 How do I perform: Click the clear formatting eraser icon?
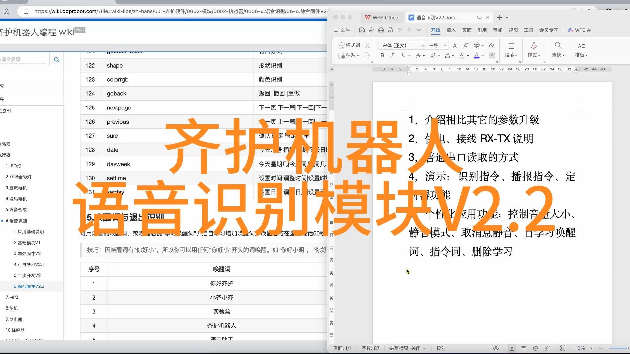click(492, 45)
